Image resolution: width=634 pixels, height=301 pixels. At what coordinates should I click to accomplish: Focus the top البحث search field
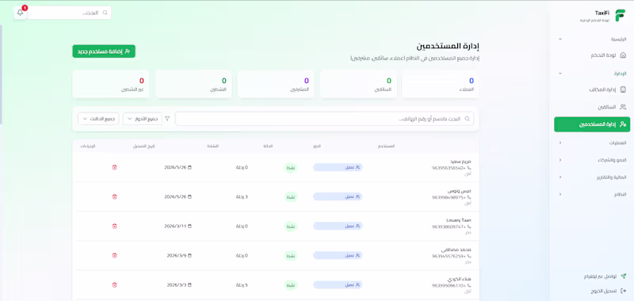pyautogui.click(x=69, y=13)
